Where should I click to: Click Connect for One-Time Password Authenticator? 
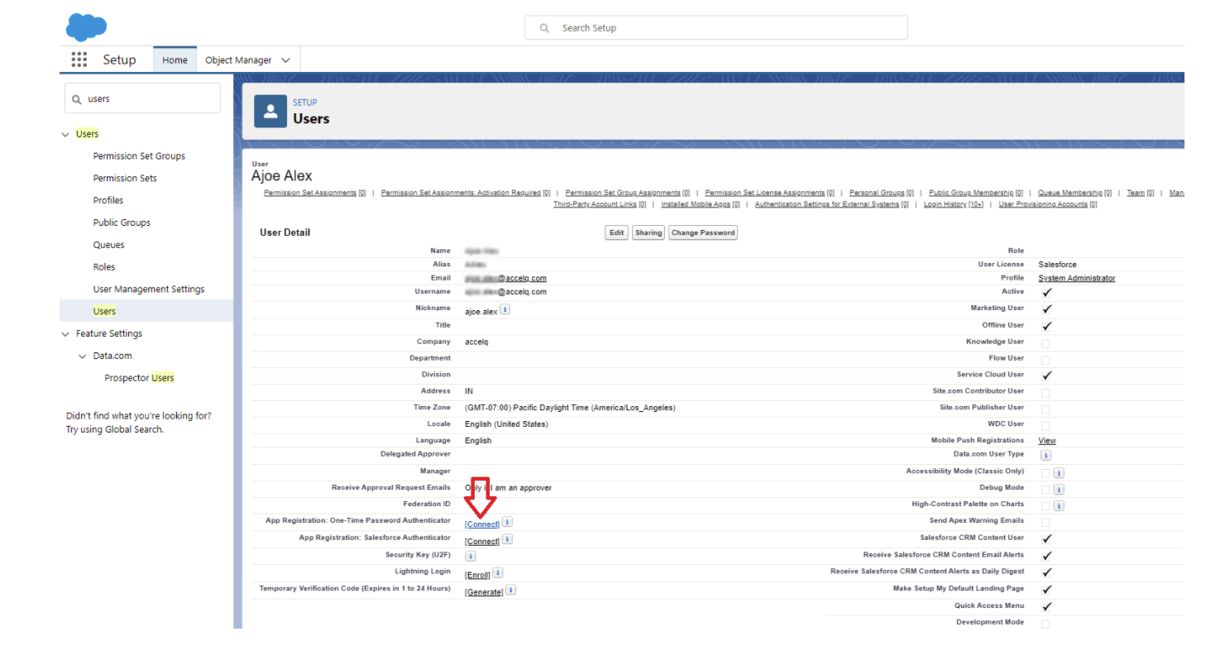click(x=482, y=524)
